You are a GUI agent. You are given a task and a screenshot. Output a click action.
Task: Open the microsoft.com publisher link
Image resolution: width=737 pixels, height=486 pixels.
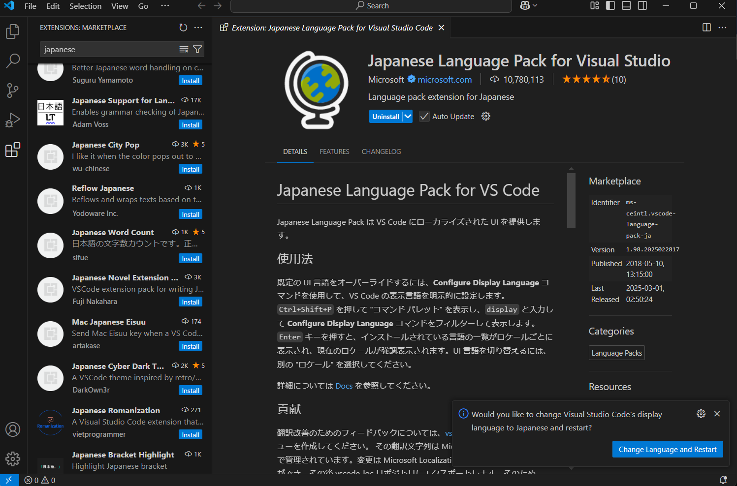coord(445,79)
